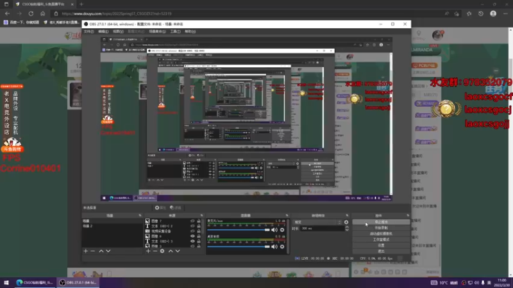Move source down in Sources panel
The height and width of the screenshot is (288, 513).
click(x=178, y=251)
